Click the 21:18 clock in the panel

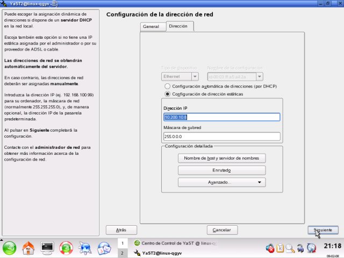(x=333, y=246)
